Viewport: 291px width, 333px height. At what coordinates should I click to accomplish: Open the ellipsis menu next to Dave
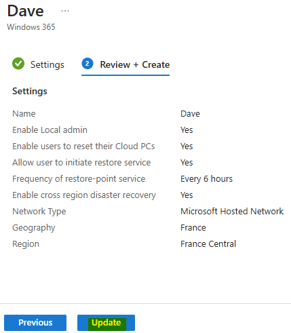pos(65,11)
